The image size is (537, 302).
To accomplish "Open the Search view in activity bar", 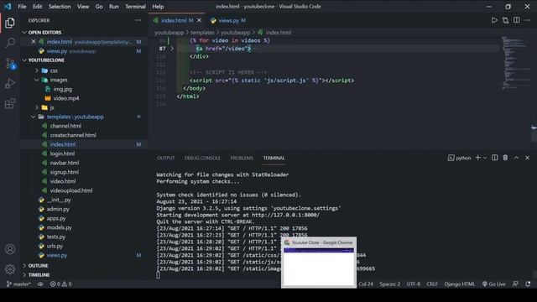I will [x=10, y=43].
